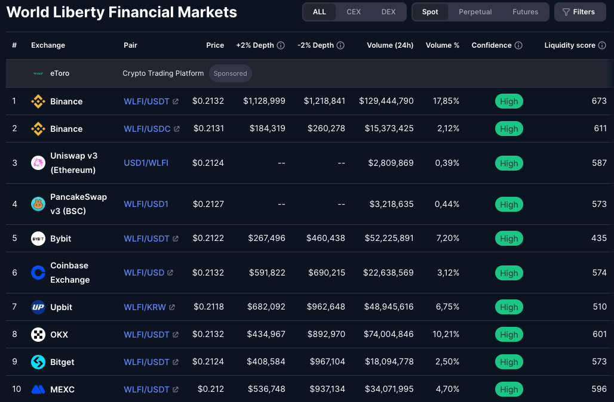Click the Uniswap v3 unicorn logo
Viewport: 614px width, 402px height.
tap(38, 163)
